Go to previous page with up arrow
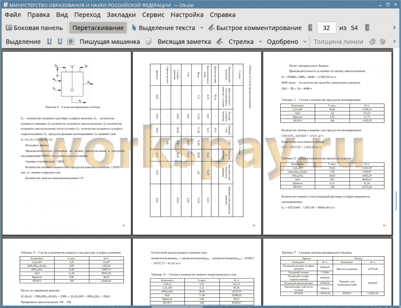 pyautogui.click(x=310, y=28)
